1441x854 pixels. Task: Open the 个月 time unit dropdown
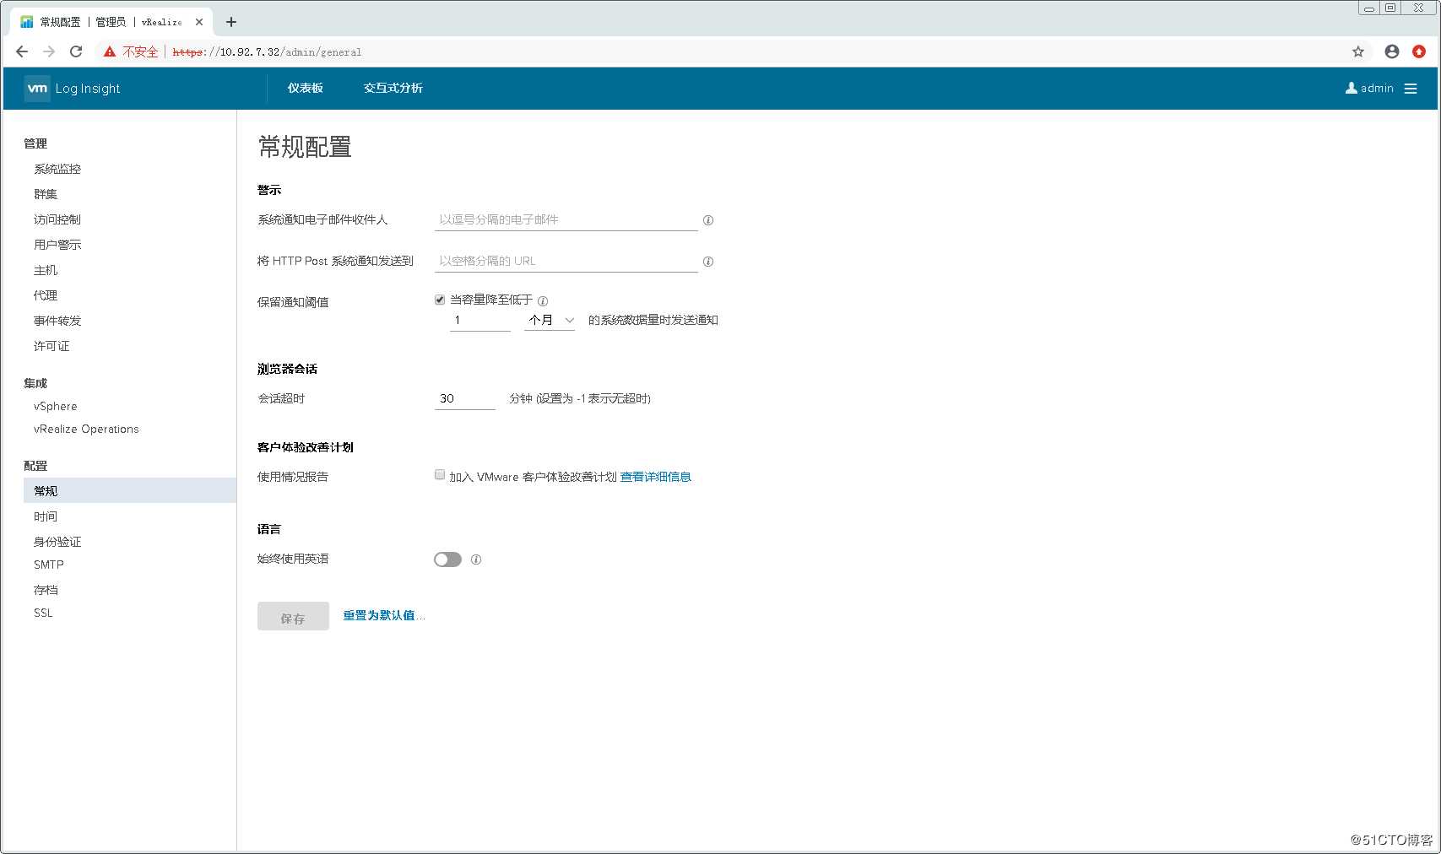pos(550,321)
